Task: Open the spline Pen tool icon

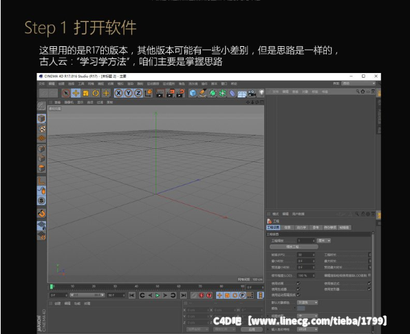Action: click(x=203, y=93)
